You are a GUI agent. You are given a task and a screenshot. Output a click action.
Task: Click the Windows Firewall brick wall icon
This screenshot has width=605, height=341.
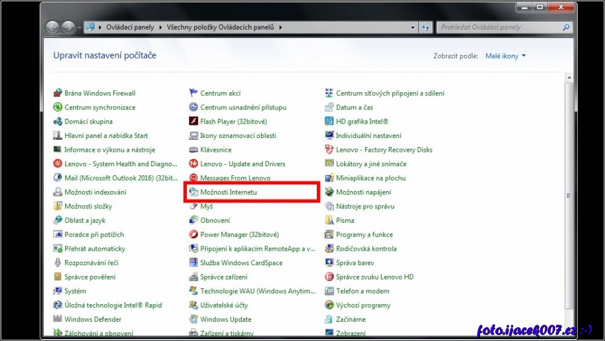(x=58, y=93)
